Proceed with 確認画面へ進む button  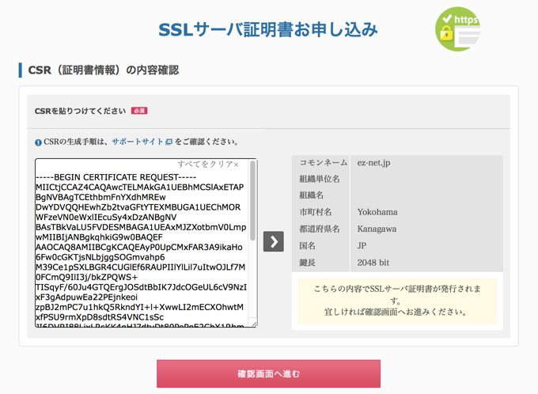tap(268, 373)
